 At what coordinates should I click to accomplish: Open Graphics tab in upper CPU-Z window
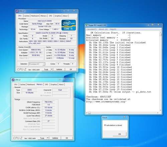(x=58, y=16)
